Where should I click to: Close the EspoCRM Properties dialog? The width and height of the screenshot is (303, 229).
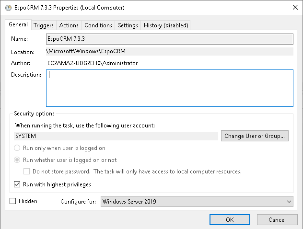[x=295, y=7]
